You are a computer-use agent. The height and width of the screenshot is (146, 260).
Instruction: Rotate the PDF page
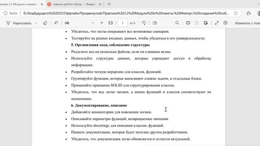click(144, 23)
